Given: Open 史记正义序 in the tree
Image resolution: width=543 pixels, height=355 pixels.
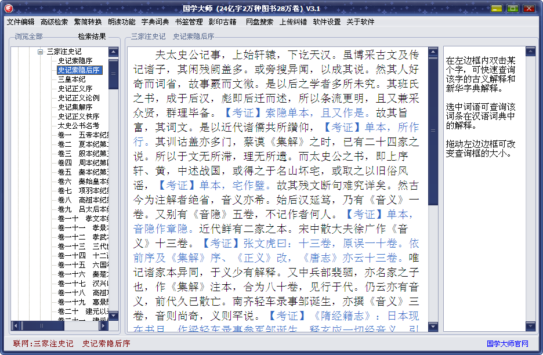Looking at the screenshot, I should coord(75,89).
